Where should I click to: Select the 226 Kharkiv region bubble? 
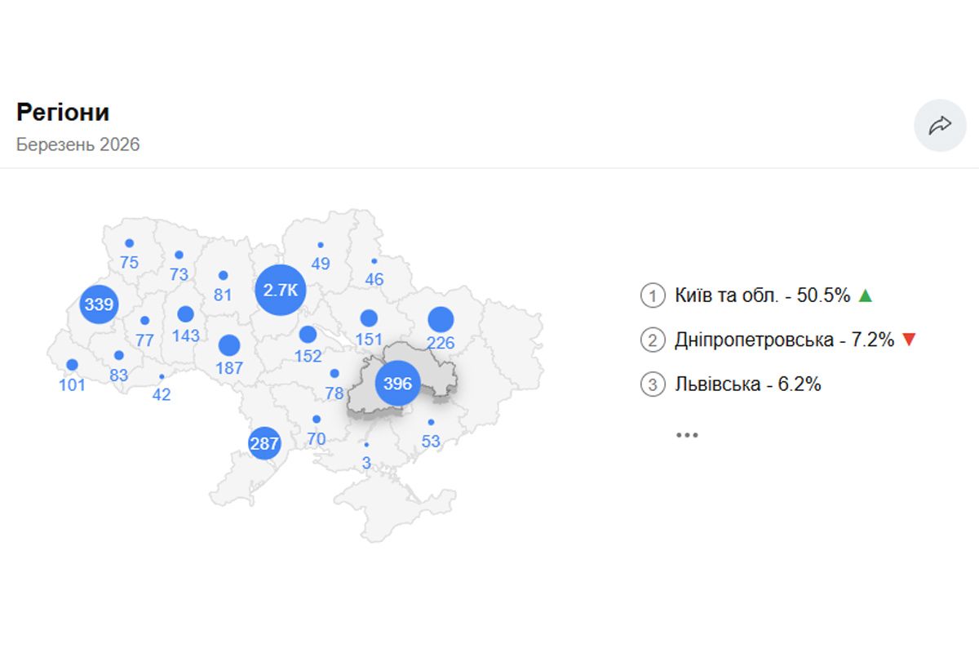tap(441, 320)
